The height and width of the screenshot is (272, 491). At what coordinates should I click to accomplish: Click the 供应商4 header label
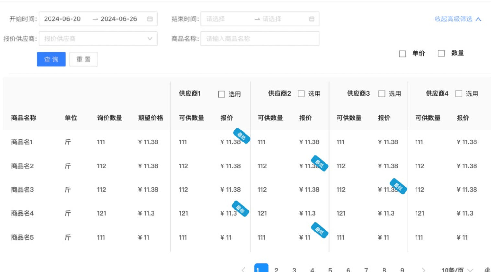tap(437, 94)
